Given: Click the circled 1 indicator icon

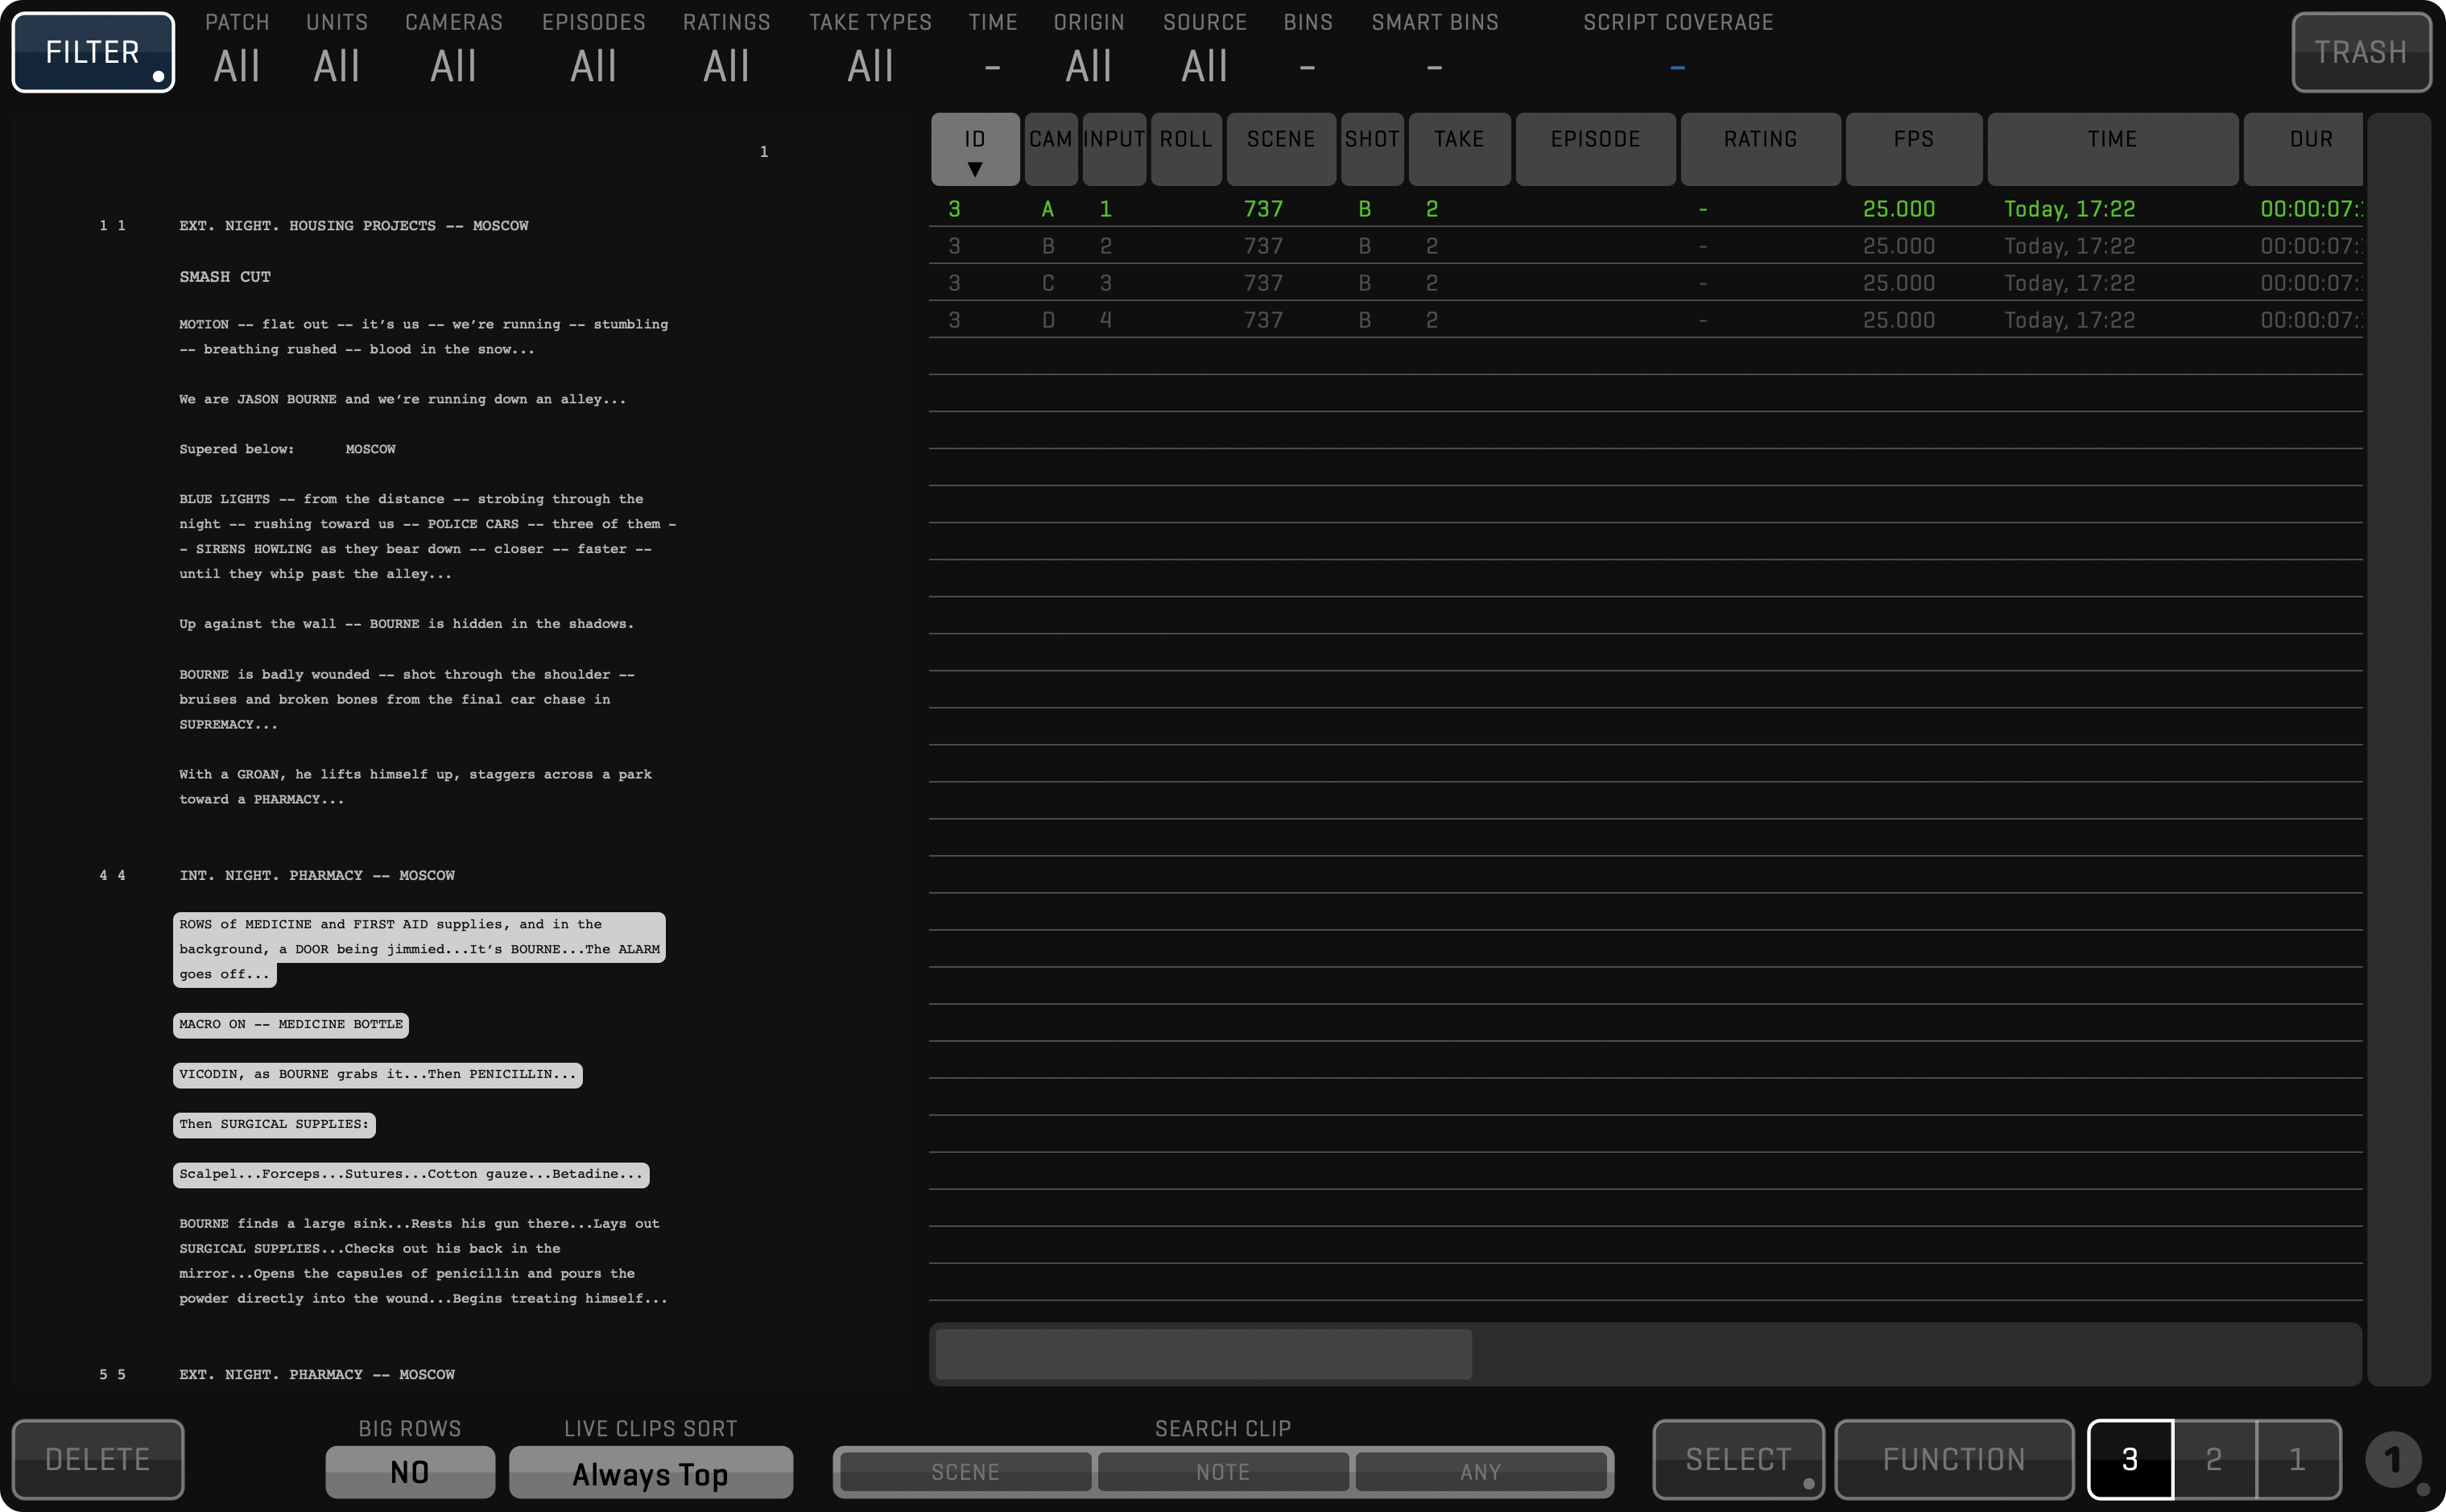Looking at the screenshot, I should (2392, 1459).
